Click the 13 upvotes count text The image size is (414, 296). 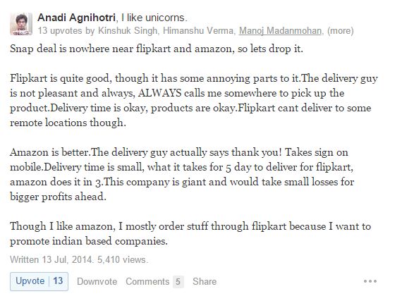coord(60,30)
